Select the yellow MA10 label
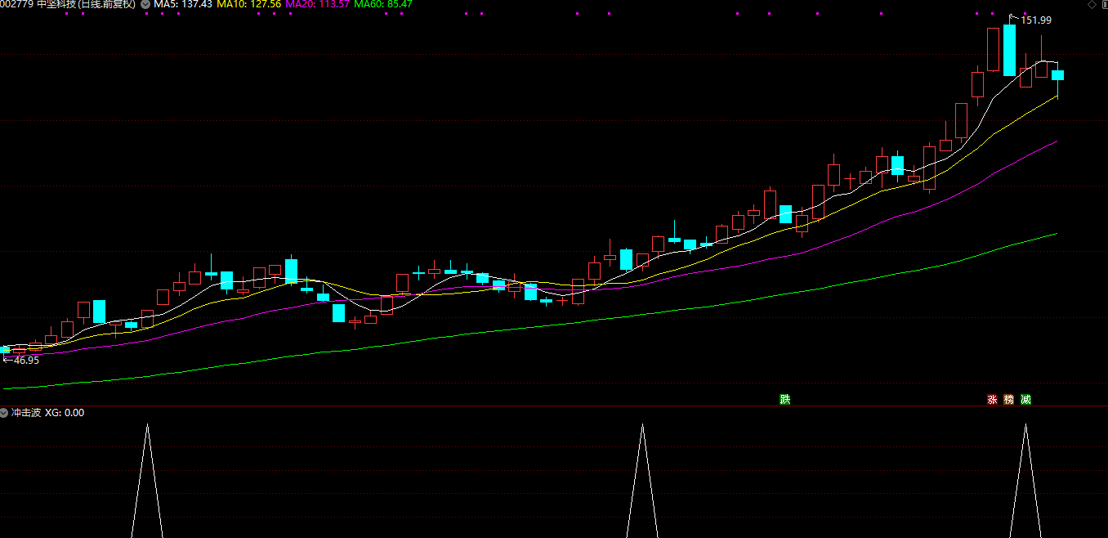Screen dimensions: 1108x538 tap(248, 5)
